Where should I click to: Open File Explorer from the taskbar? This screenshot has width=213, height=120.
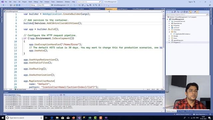click(x=57, y=118)
